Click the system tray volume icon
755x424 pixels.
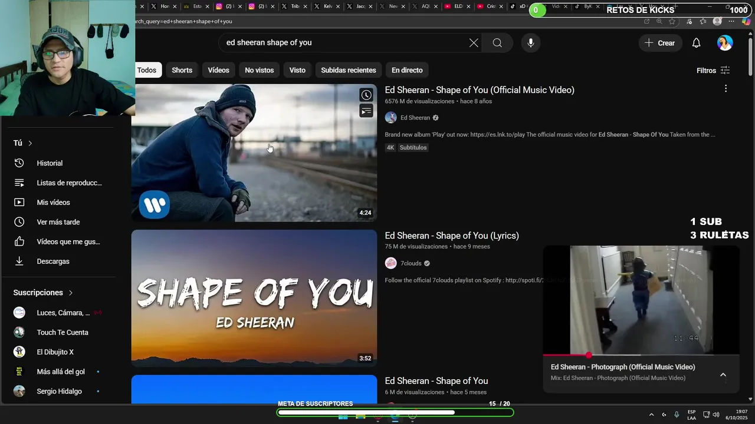point(716,415)
